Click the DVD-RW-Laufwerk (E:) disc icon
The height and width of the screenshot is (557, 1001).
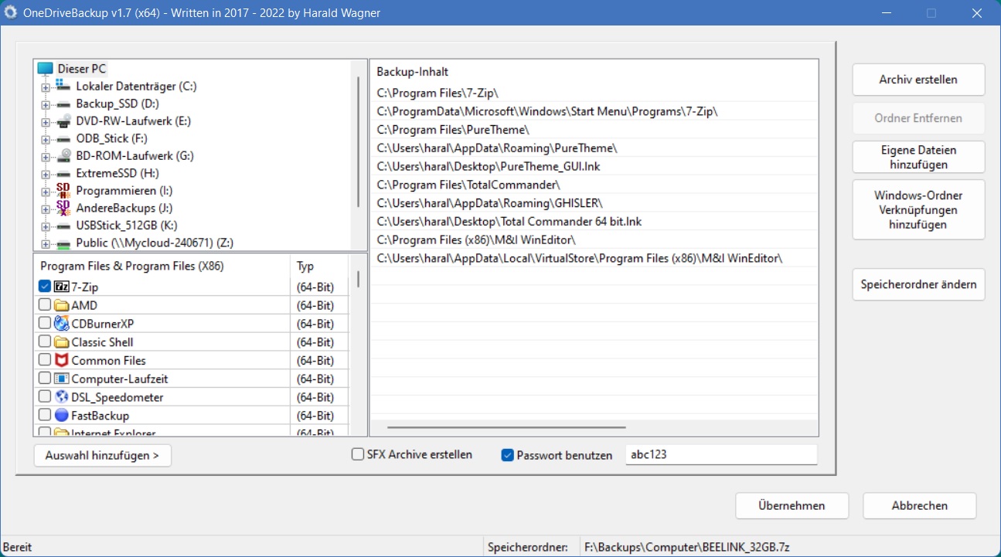click(64, 121)
